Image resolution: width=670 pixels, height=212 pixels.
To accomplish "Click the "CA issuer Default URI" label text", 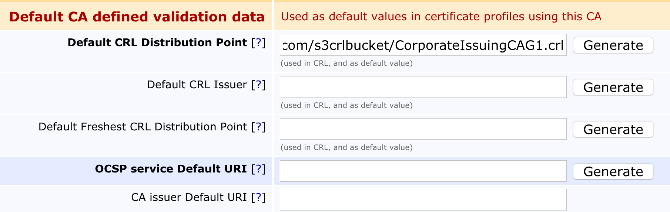I will click(x=189, y=198).
